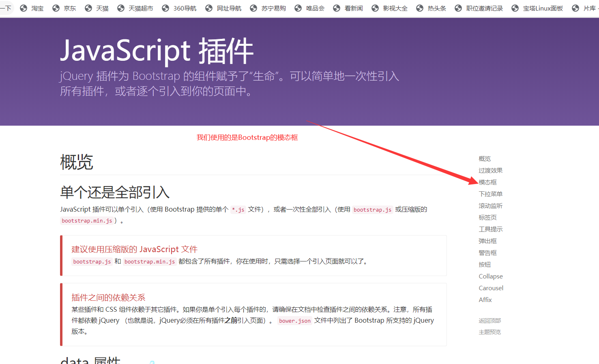This screenshot has width=599, height=364.
Task: Open the 淘宝 bookmark
Action: point(37,8)
